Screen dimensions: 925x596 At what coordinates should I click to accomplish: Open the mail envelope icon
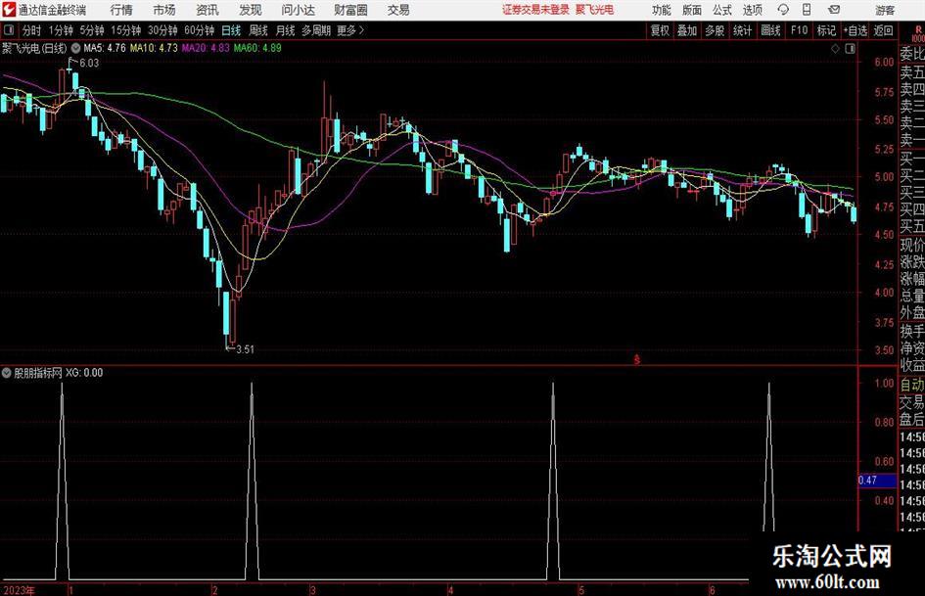coord(834,10)
